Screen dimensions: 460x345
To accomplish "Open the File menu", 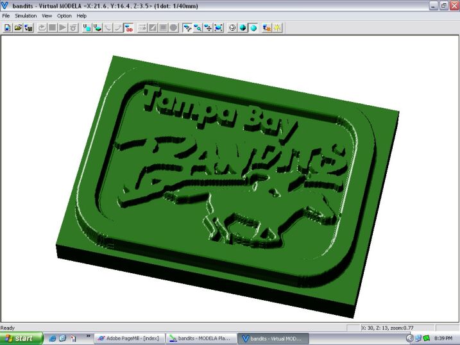I will pyautogui.click(x=6, y=15).
